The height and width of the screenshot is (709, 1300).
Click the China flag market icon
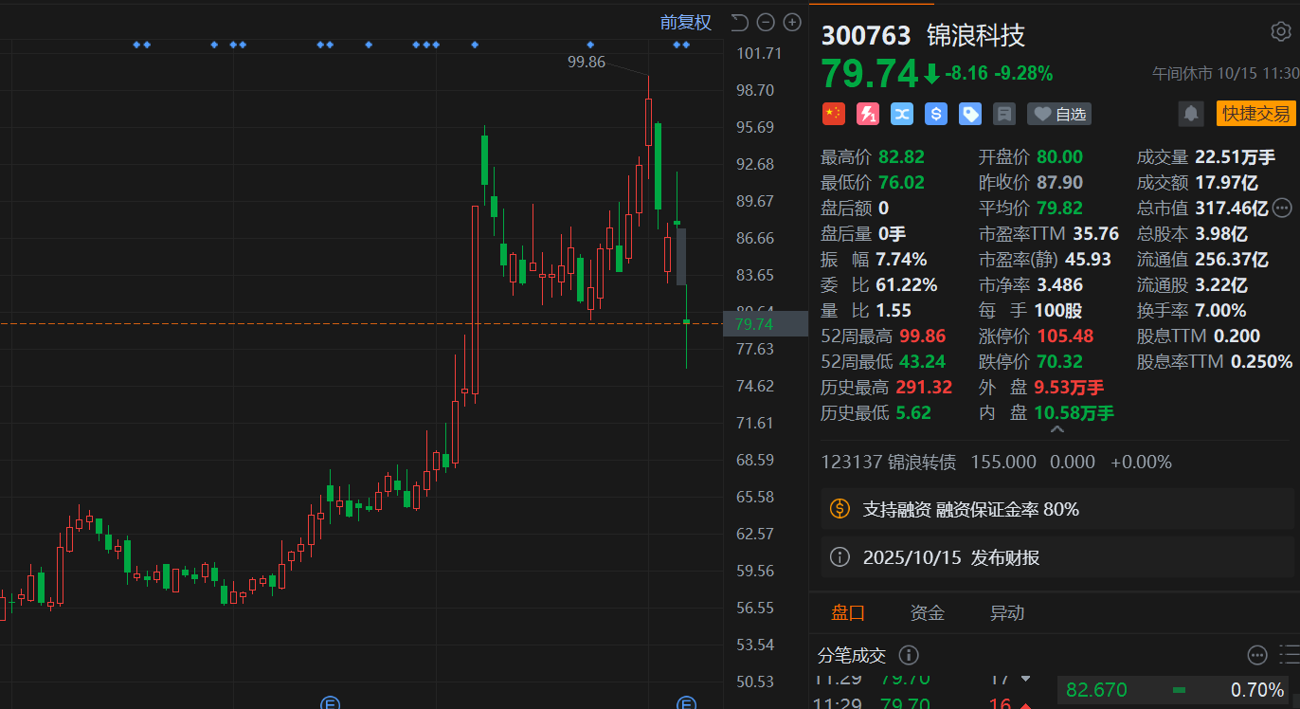[x=833, y=114]
